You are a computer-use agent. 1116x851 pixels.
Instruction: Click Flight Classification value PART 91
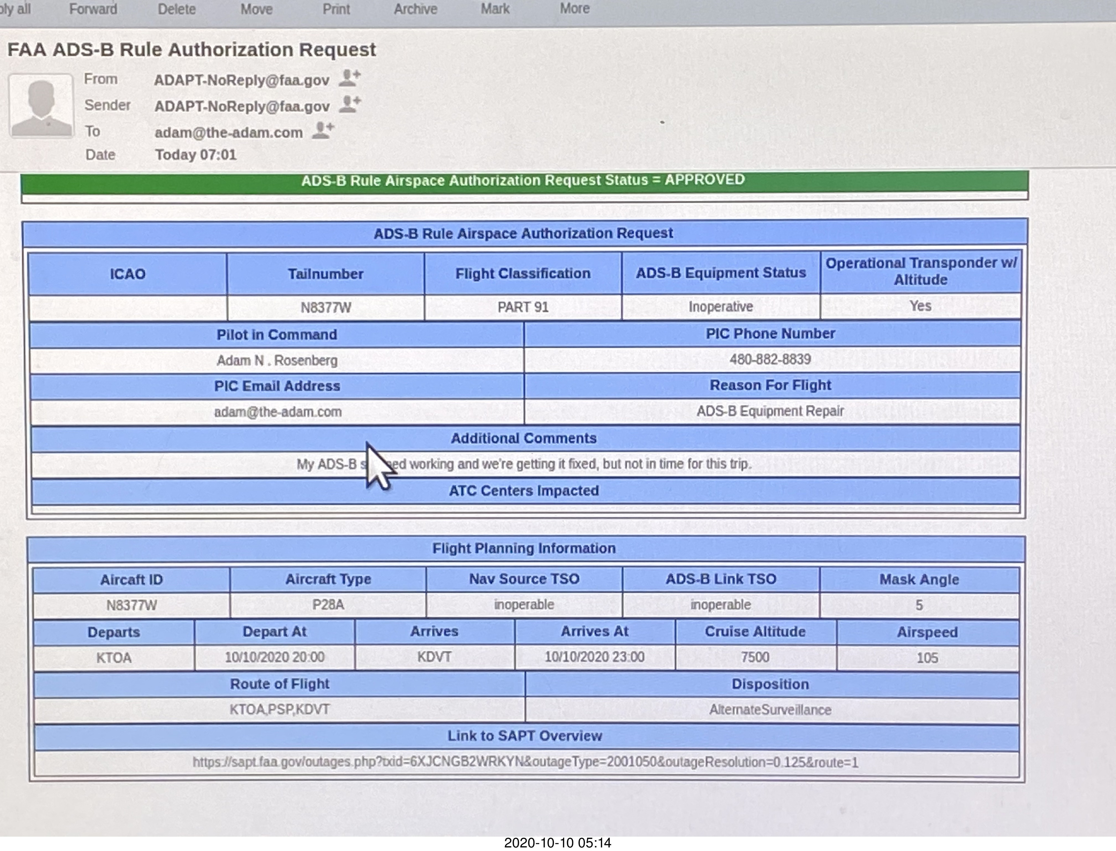point(523,307)
